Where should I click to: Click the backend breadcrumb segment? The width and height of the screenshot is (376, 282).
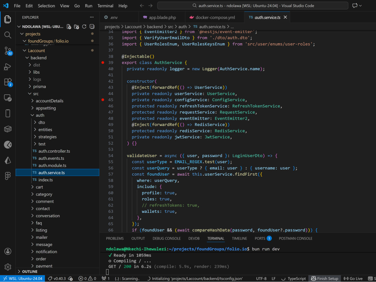click(x=155, y=27)
